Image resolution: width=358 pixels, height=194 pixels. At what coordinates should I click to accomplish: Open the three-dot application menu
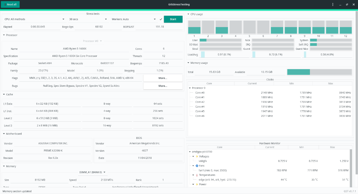click(x=333, y=4)
